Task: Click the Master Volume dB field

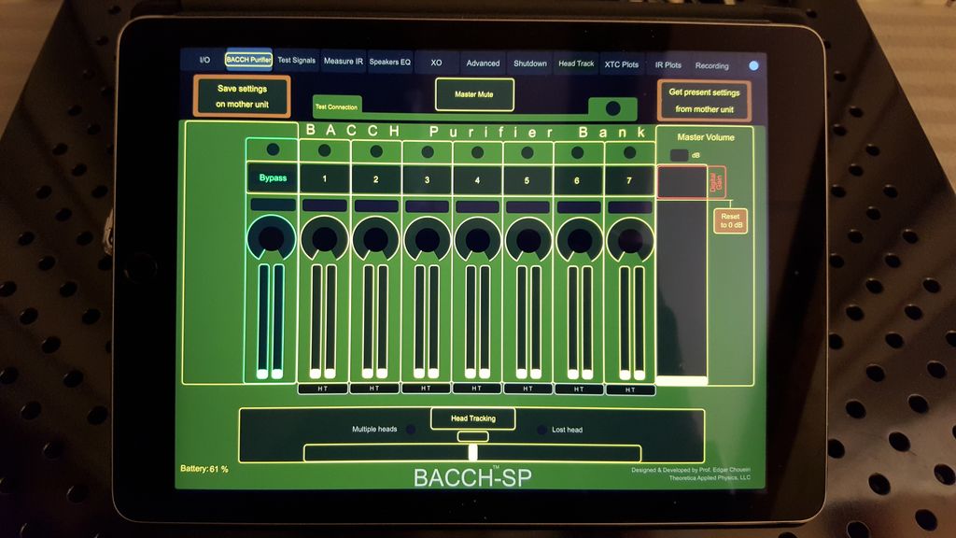Action: click(680, 155)
